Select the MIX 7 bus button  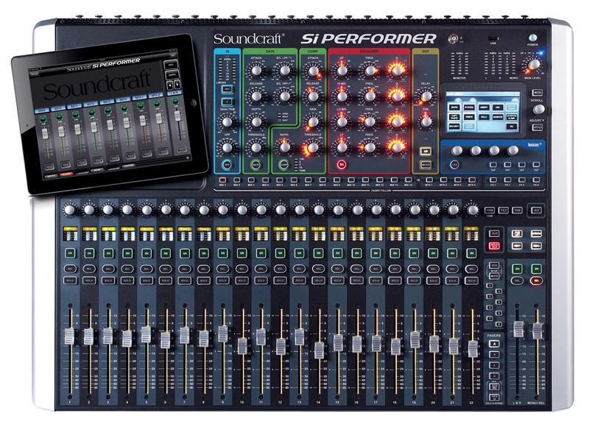click(308, 180)
